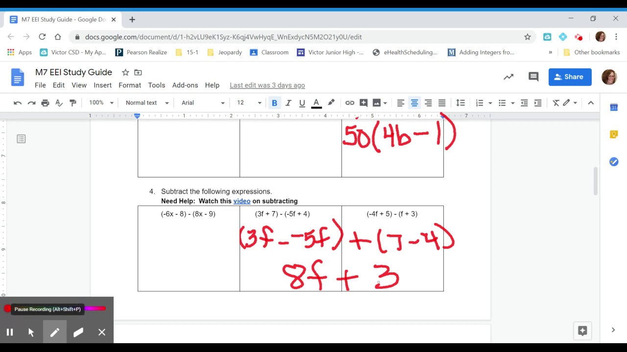The width and height of the screenshot is (627, 352).
Task: Select the pen tool in recorder toolbar
Action: tap(55, 332)
